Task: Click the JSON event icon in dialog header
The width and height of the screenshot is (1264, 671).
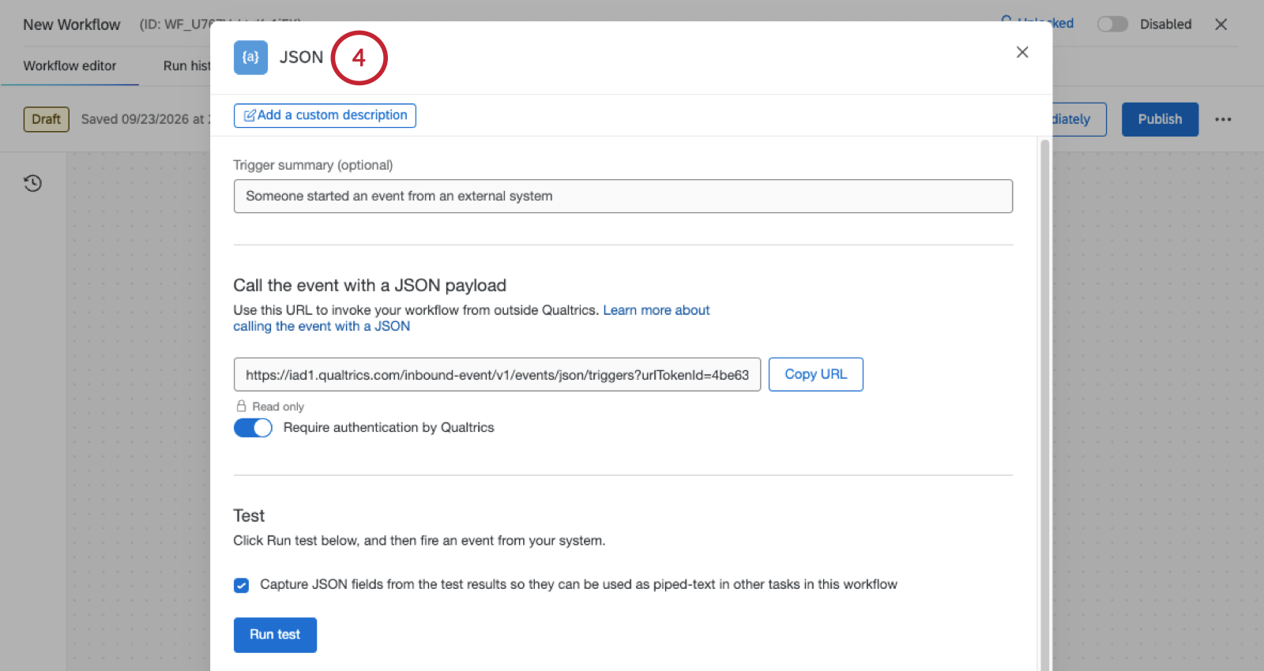Action: click(250, 58)
